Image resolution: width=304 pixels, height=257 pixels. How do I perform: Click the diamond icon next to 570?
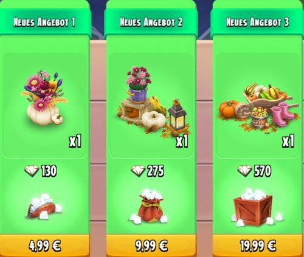244,171
